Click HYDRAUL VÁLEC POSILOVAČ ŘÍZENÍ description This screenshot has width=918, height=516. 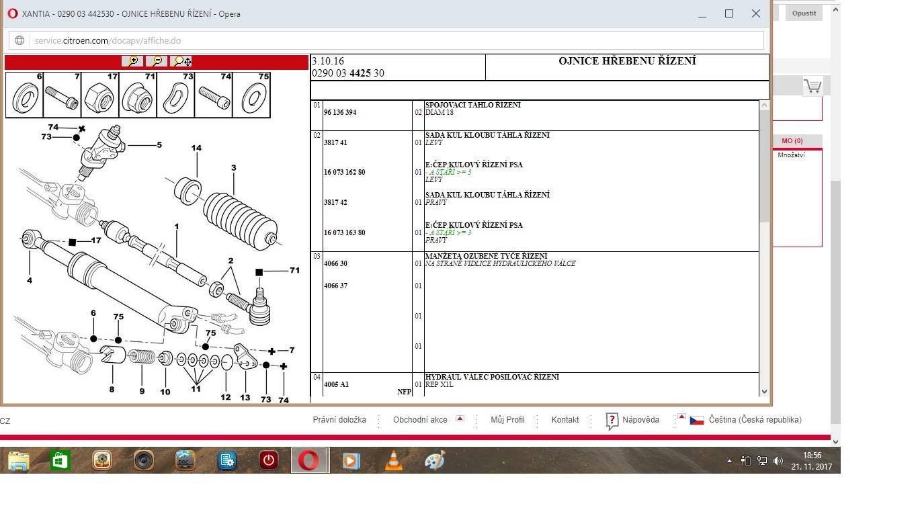pos(492,377)
